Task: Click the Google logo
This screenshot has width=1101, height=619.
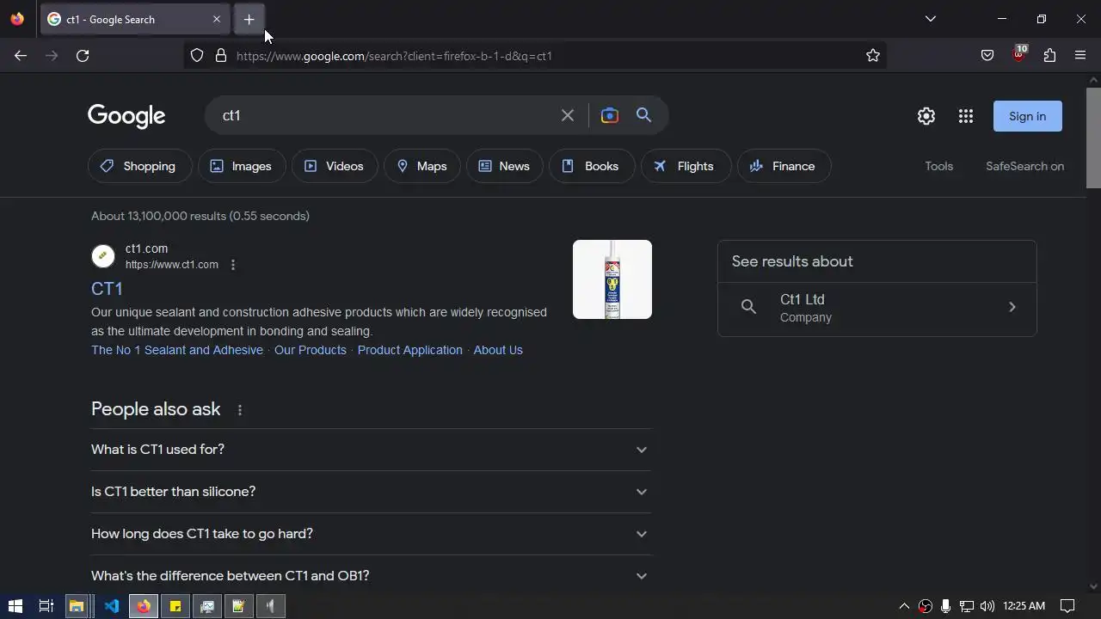Action: [126, 116]
